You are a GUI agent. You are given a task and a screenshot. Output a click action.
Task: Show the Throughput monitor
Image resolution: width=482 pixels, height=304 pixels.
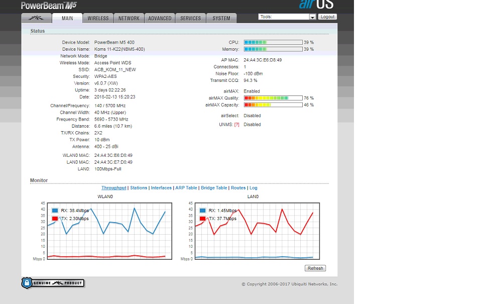[x=114, y=188]
